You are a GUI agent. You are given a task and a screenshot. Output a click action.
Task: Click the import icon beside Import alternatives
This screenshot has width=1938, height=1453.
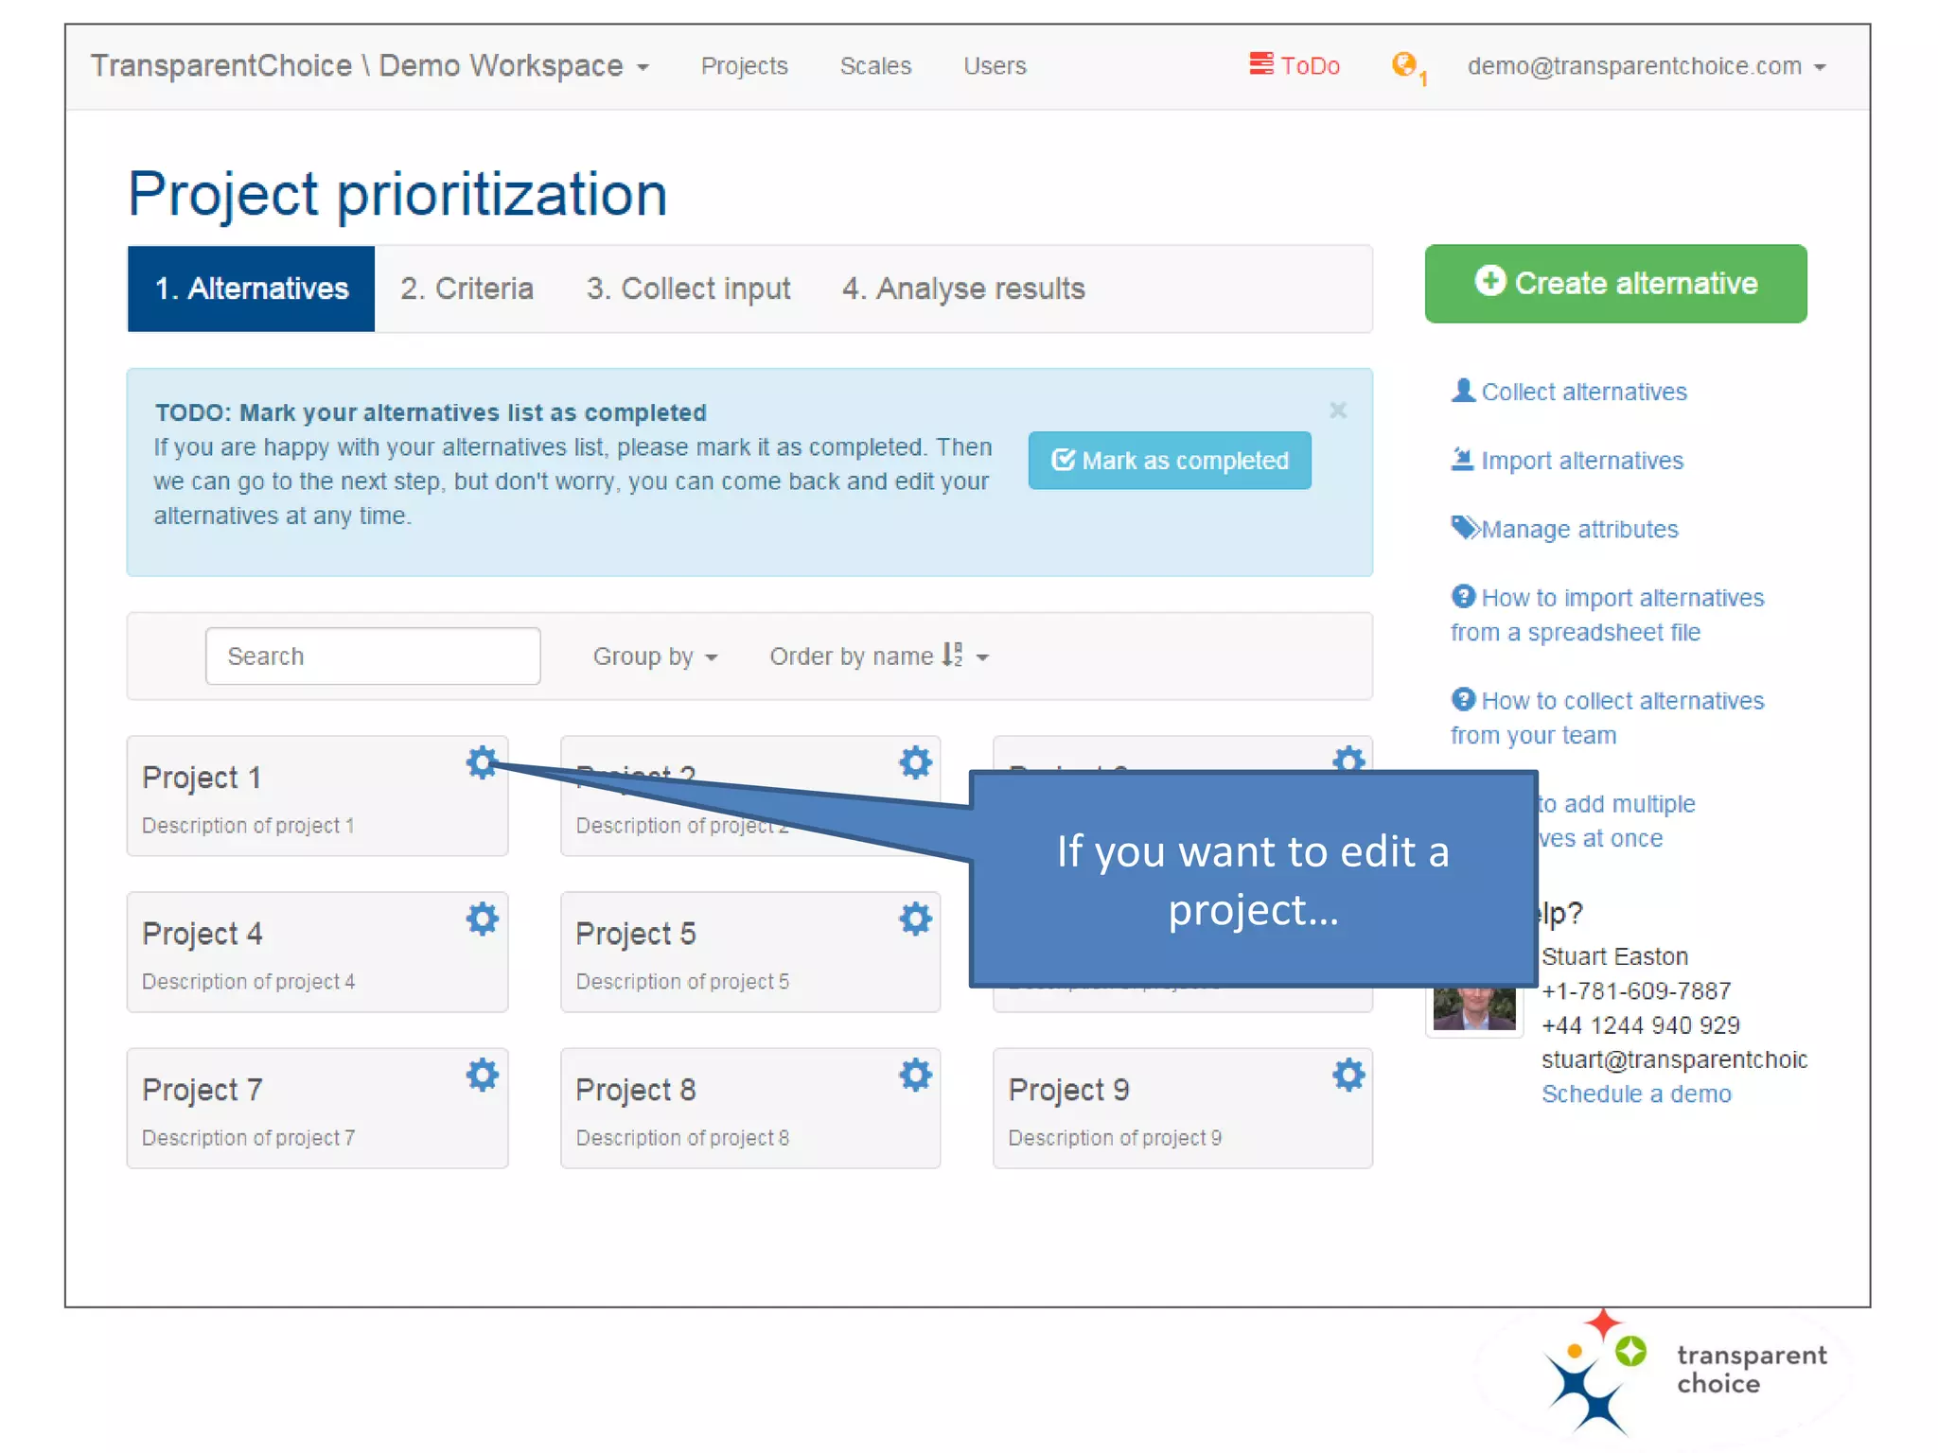click(1463, 459)
